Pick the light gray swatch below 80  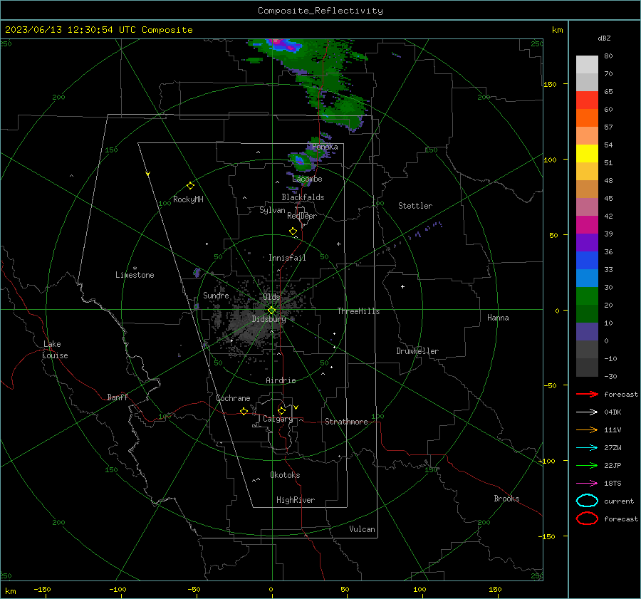click(x=587, y=65)
